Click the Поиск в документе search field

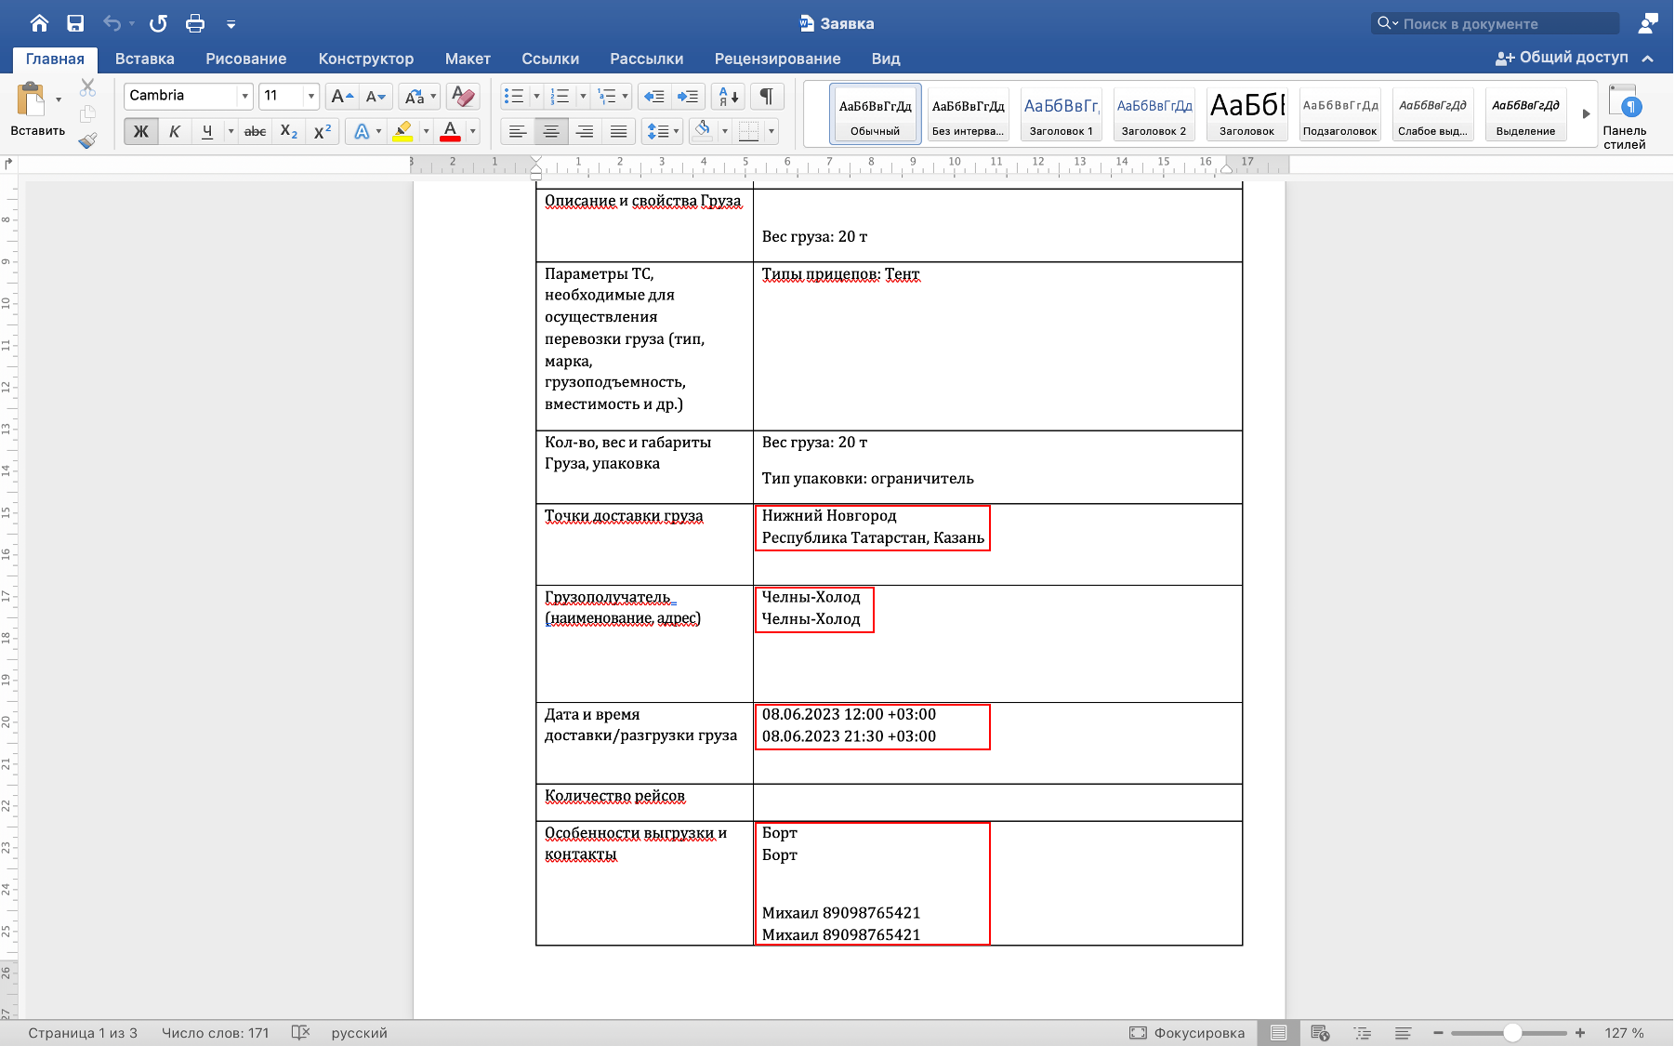(1497, 23)
